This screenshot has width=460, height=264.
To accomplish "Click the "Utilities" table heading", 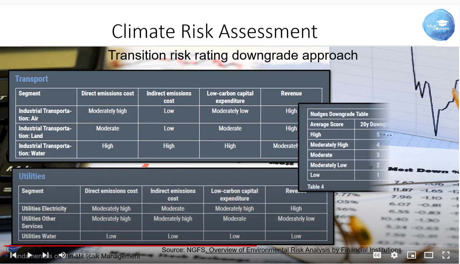I will point(32,176).
